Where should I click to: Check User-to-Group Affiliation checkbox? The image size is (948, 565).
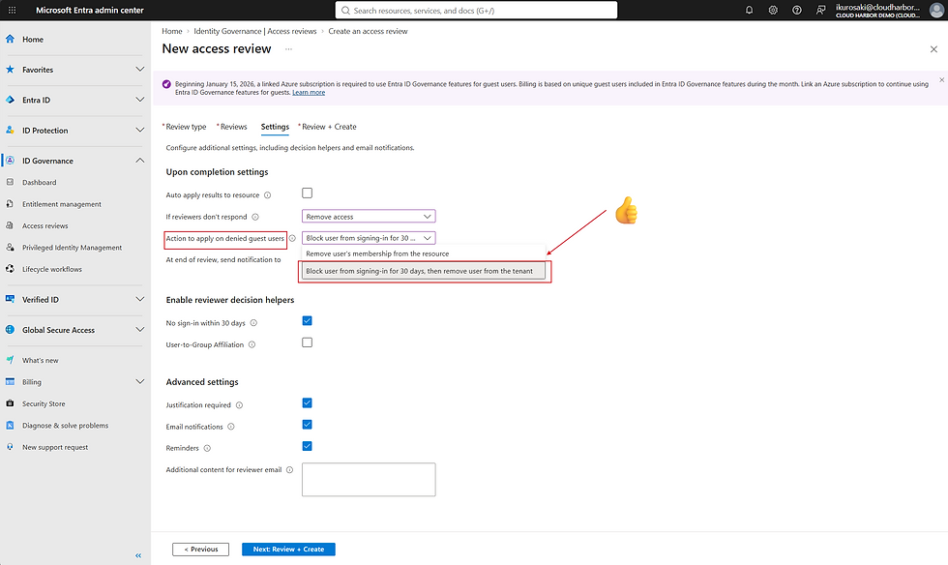coord(308,342)
